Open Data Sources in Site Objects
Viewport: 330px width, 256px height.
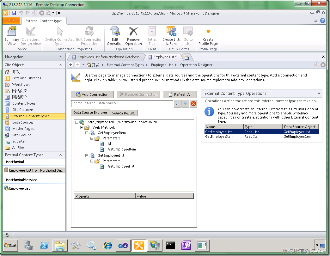(x=23, y=122)
